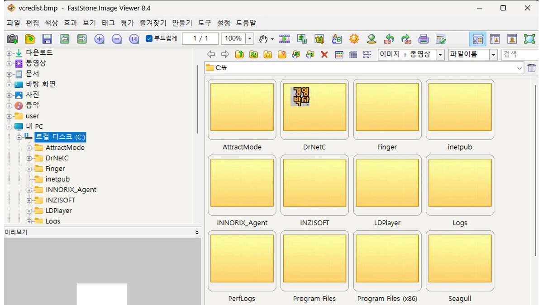Switch to side preview layout icon

pos(495,39)
